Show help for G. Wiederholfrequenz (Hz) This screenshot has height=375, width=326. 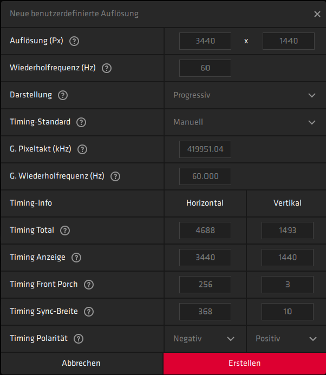click(x=115, y=176)
